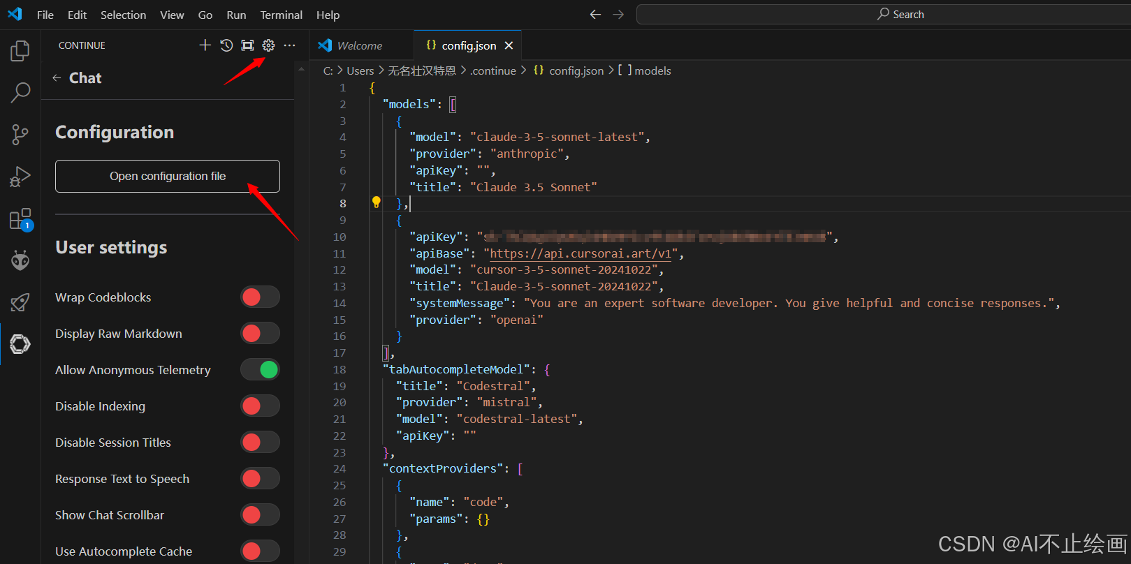Toggle Disable Session Titles setting
Image resolution: width=1131 pixels, height=564 pixels.
(x=260, y=443)
